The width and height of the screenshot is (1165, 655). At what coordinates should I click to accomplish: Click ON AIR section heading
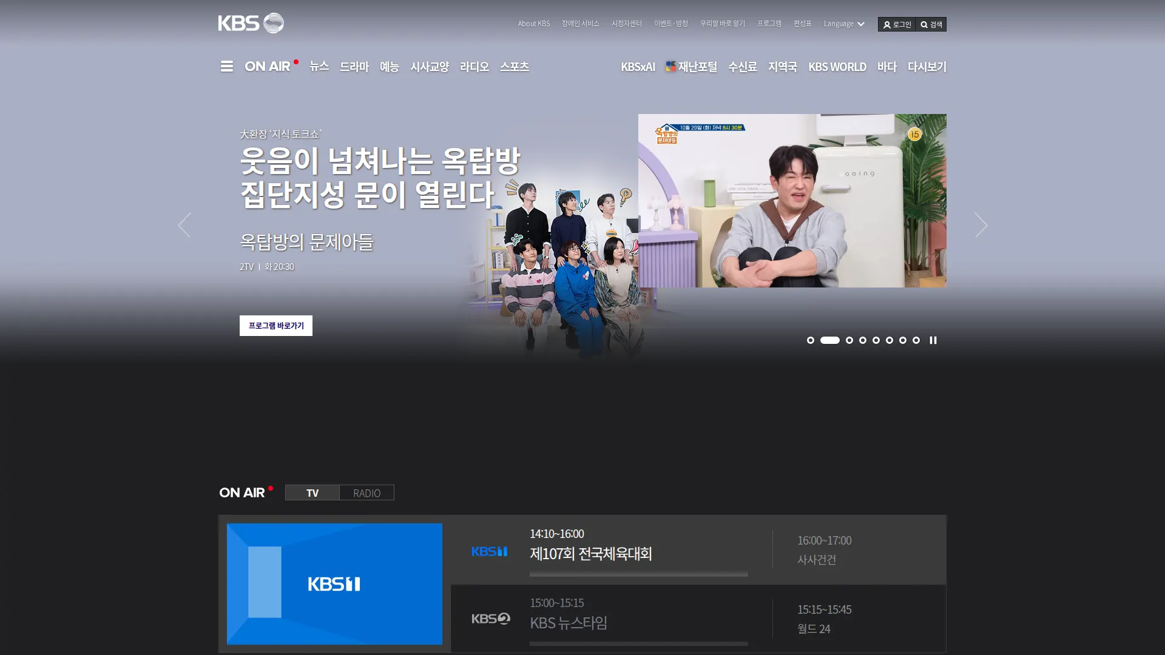pyautogui.click(x=246, y=492)
